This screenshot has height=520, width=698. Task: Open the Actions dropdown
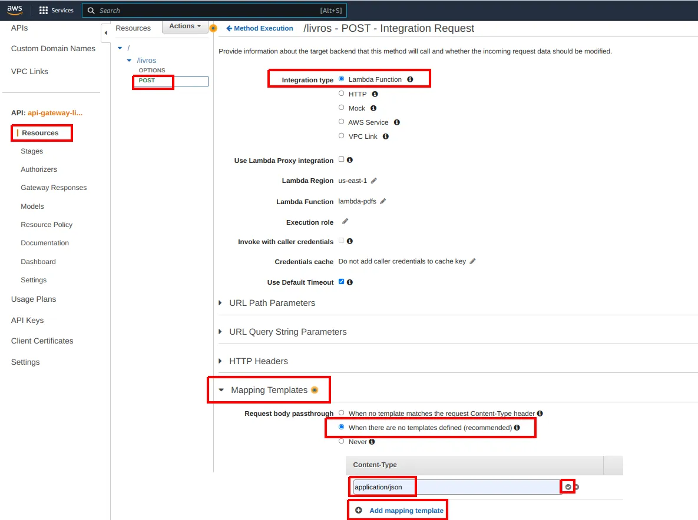(x=185, y=26)
